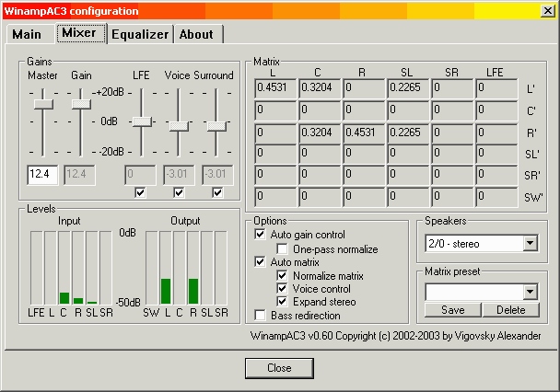Click the Surround value field showing -3.01
The width and height of the screenshot is (560, 392).
(x=217, y=175)
